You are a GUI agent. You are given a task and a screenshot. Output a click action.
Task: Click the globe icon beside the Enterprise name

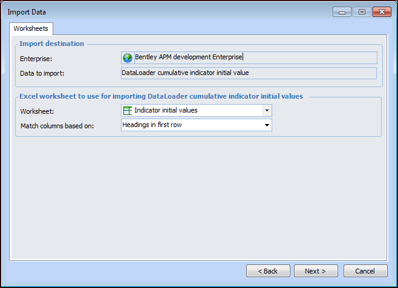click(x=127, y=58)
